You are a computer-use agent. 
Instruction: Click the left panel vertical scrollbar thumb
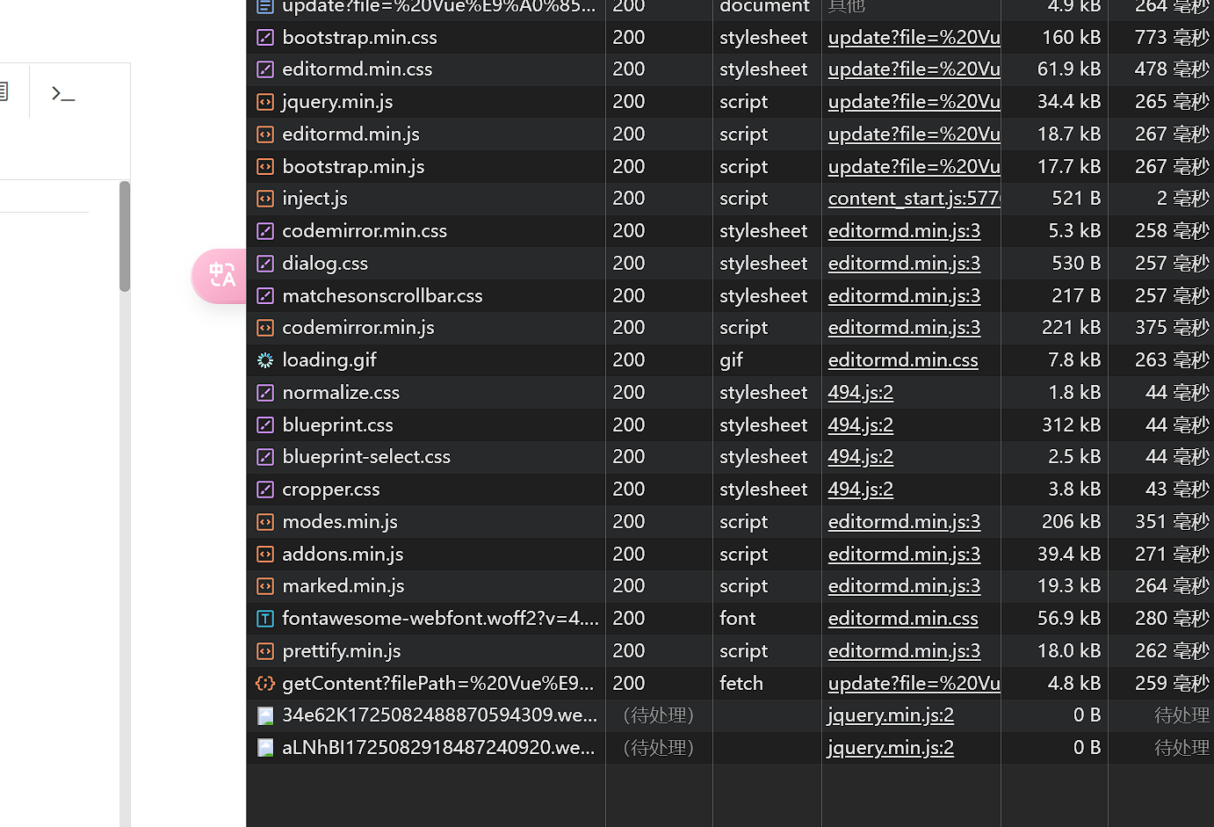125,236
